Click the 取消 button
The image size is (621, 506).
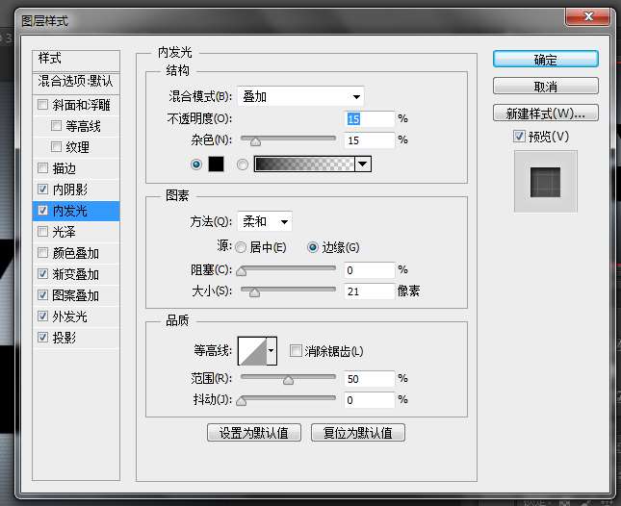tap(545, 86)
